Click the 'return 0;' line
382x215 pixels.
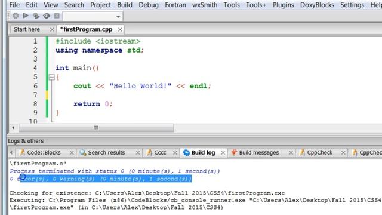[93, 104]
